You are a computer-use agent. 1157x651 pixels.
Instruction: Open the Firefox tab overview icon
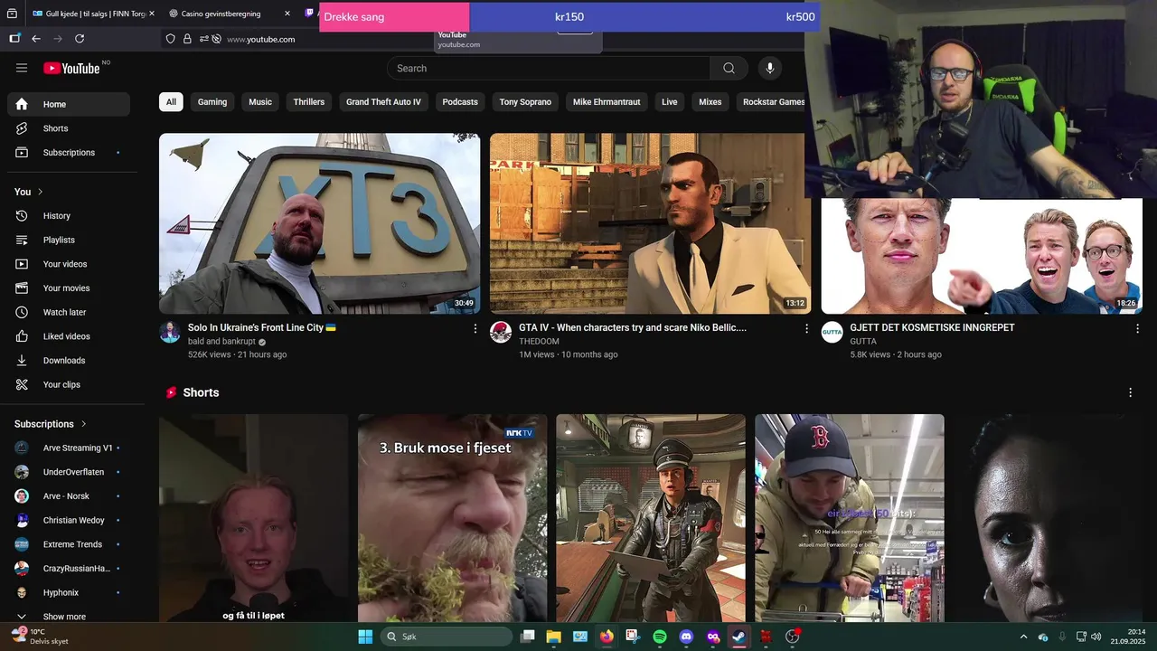coord(12,14)
